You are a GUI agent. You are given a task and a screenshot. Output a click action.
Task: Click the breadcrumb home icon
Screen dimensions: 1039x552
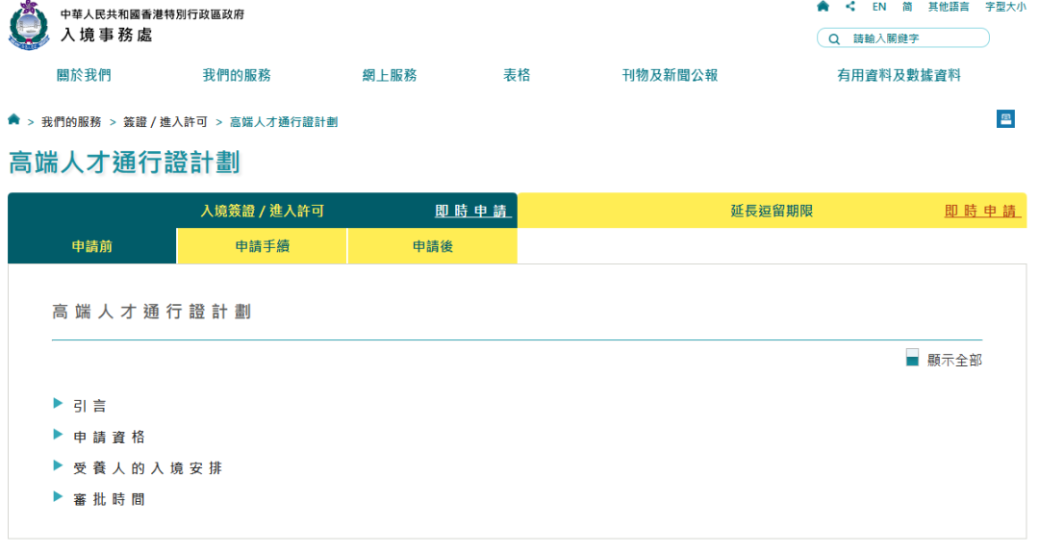pos(13,120)
